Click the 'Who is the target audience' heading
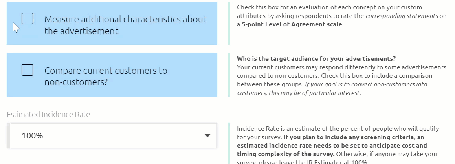This screenshot has width=455, height=164. tap(316, 59)
